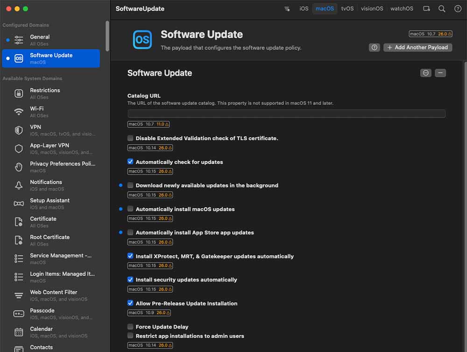Screen dimensions: 467x352
Task: Click the Contacts icon in sidebar
Action: (x=19, y=349)
